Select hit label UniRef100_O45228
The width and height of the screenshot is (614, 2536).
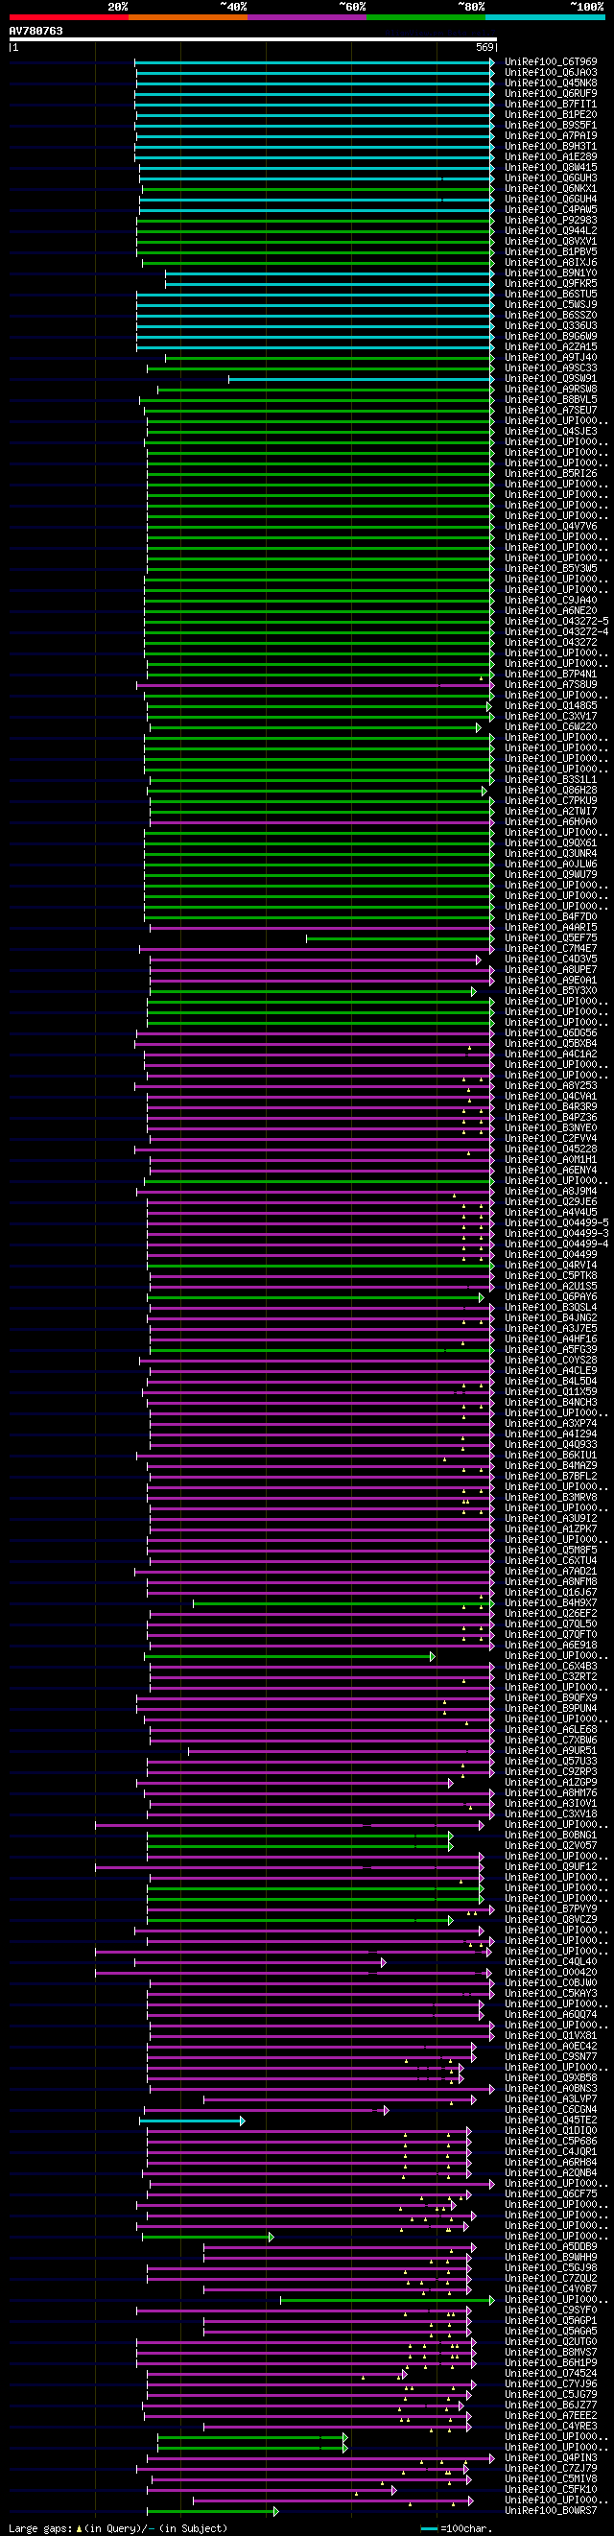pyautogui.click(x=551, y=1149)
